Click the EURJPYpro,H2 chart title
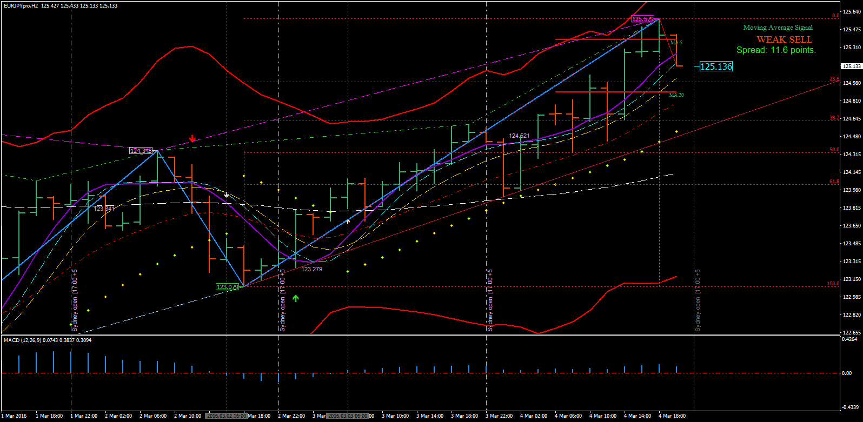The image size is (863, 422). 21,5
